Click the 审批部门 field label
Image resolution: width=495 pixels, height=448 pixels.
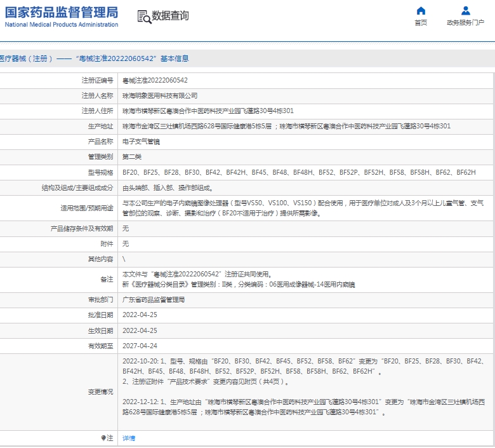point(100,299)
